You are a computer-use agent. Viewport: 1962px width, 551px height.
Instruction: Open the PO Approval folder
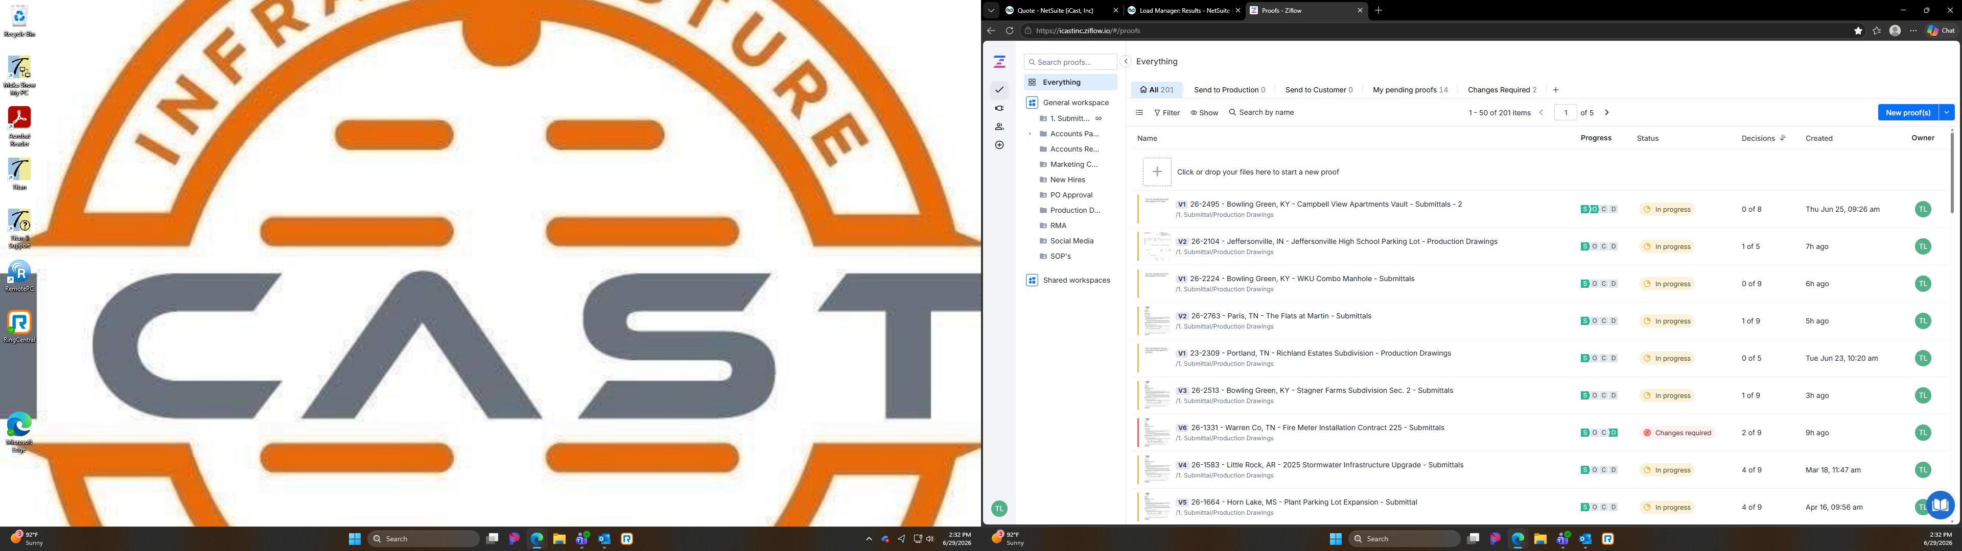(1071, 195)
